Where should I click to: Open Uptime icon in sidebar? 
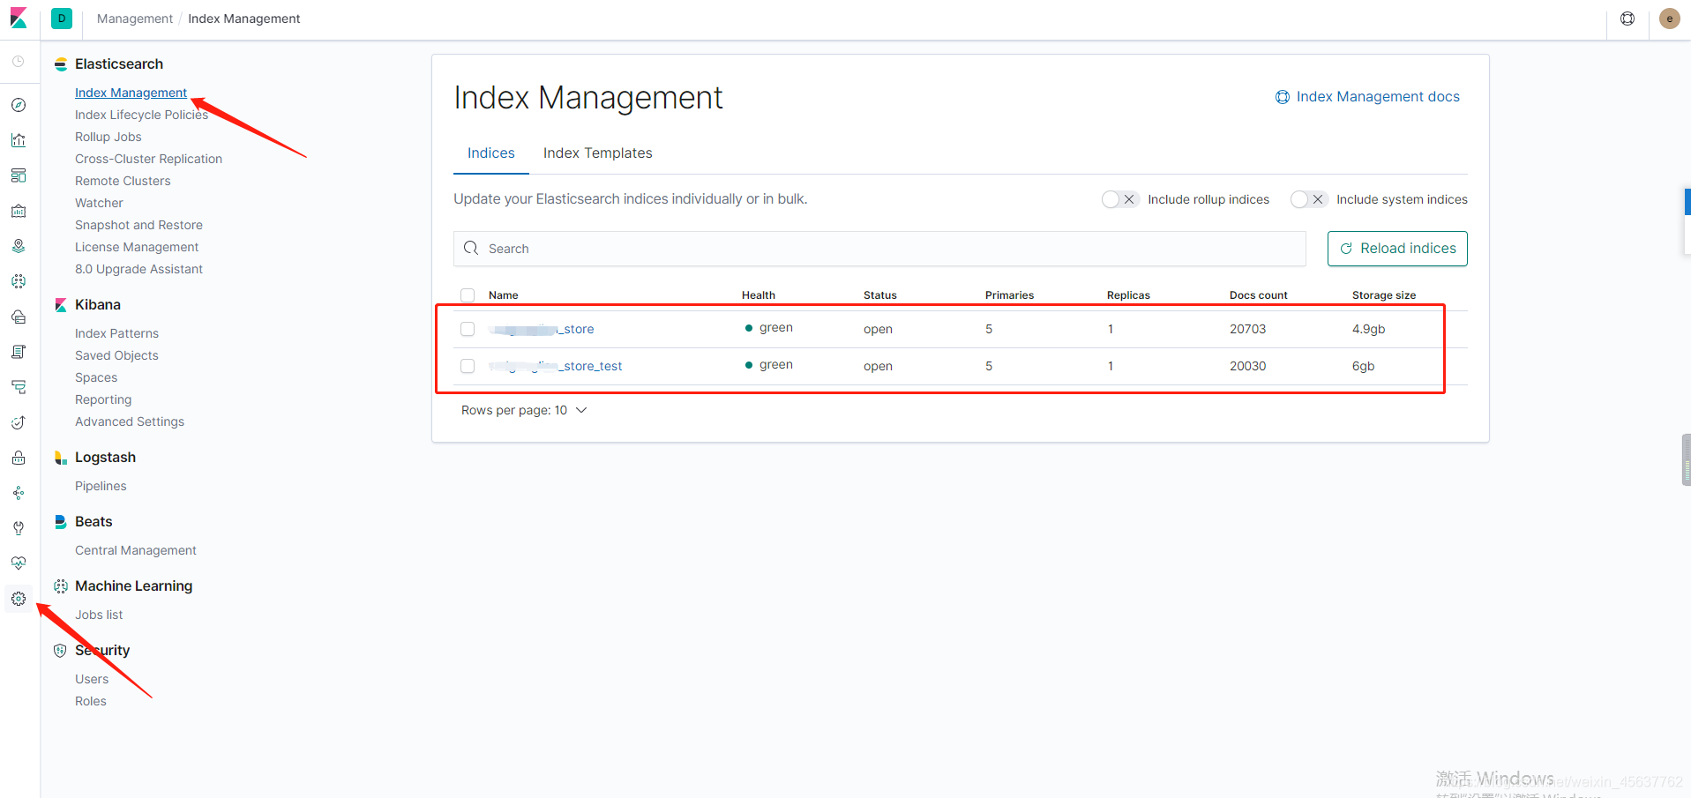point(19,422)
